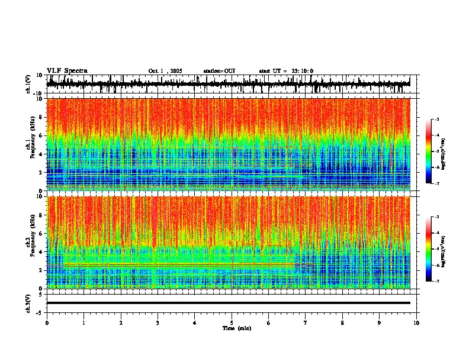
Task: Click the time axis tick label "2"
Action: [x=121, y=323]
